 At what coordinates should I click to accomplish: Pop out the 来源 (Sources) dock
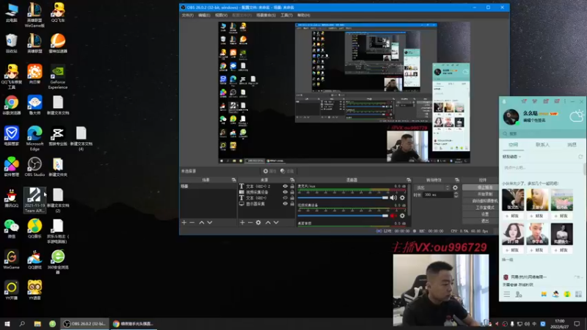292,180
